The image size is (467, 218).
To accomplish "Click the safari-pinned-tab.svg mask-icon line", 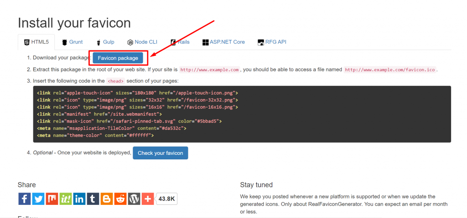I will point(129,121).
